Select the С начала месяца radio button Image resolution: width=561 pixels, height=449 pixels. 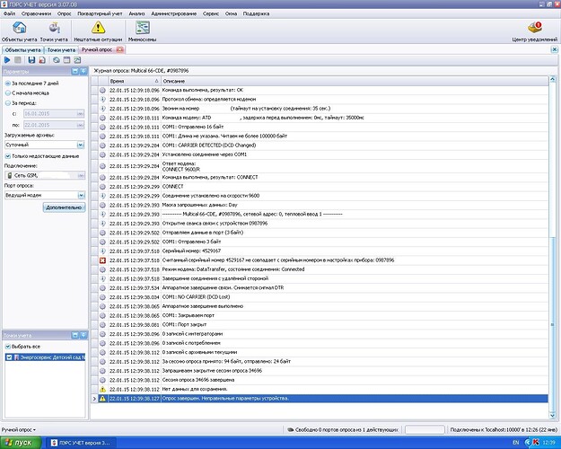pos(8,93)
